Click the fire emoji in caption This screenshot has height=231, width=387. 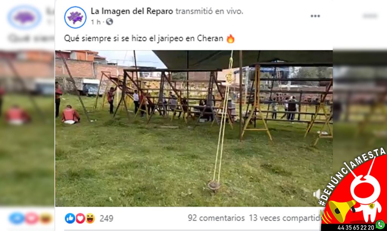tap(230, 39)
